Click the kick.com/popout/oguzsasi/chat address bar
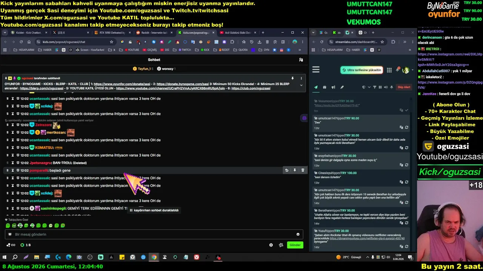This screenshot has width=483, height=271. [75, 42]
